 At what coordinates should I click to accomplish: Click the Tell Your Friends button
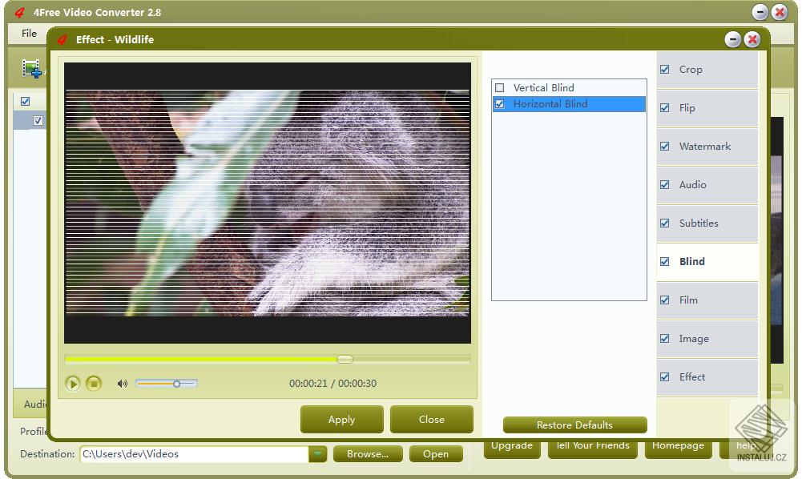592,445
